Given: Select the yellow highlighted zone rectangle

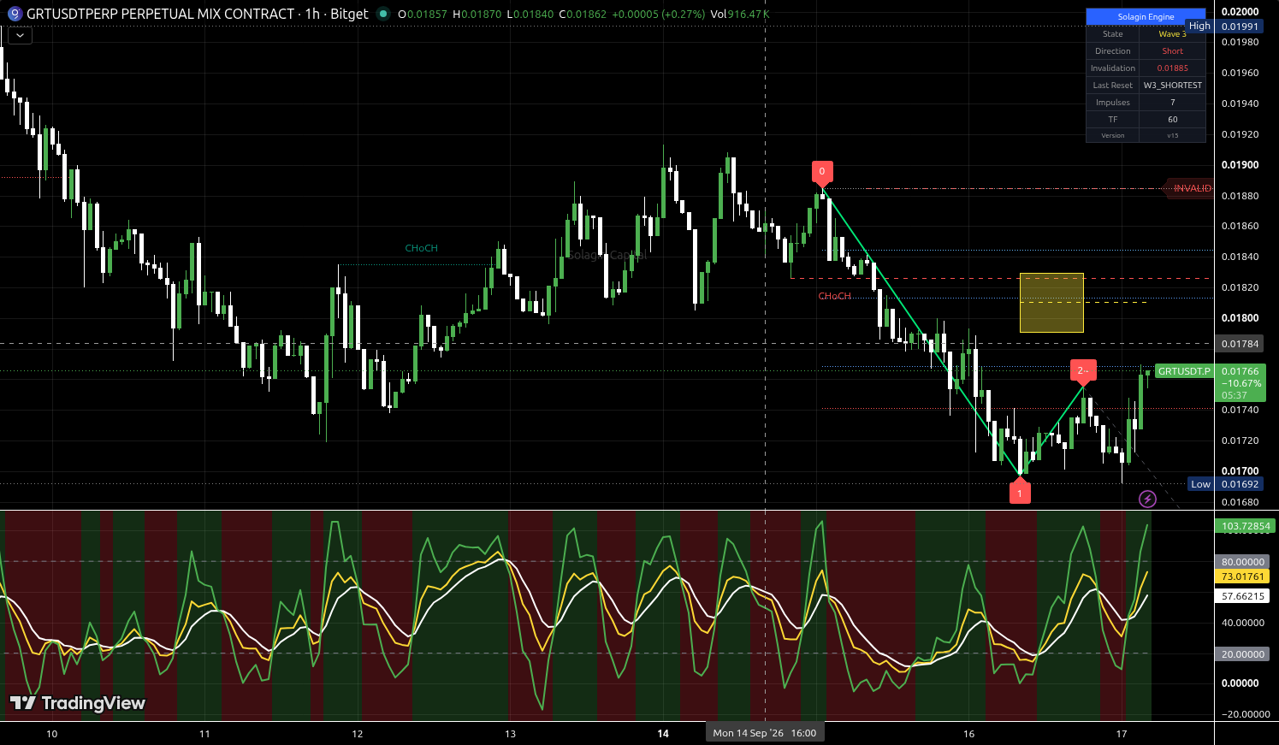Looking at the screenshot, I should [x=1051, y=303].
